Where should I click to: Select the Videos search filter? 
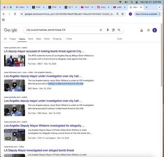point(22,39)
